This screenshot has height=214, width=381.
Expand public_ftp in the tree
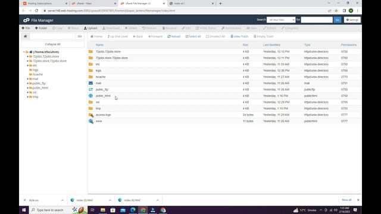[x=28, y=83]
